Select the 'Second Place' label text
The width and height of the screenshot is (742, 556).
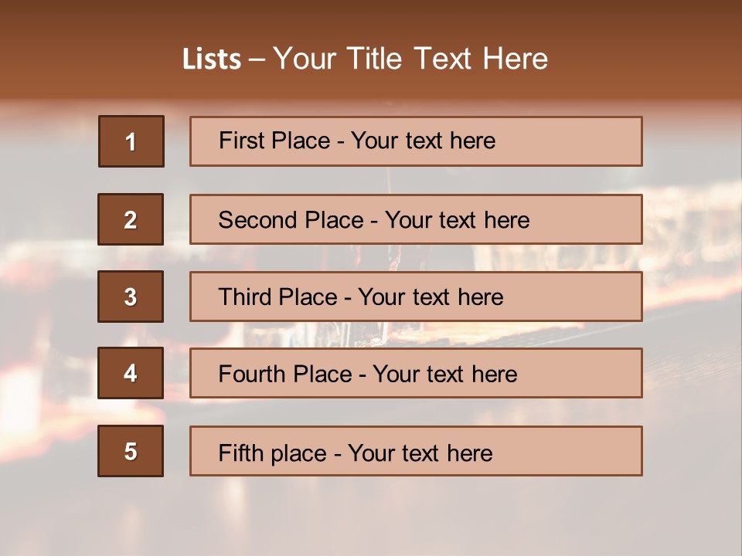(x=291, y=220)
